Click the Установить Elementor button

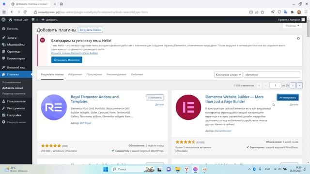[67, 60]
